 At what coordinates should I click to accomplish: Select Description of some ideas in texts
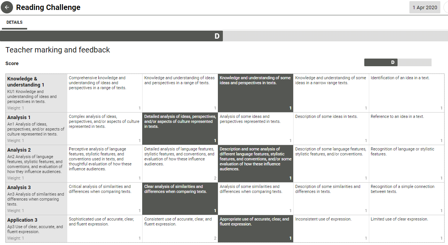pyautogui.click(x=331, y=128)
